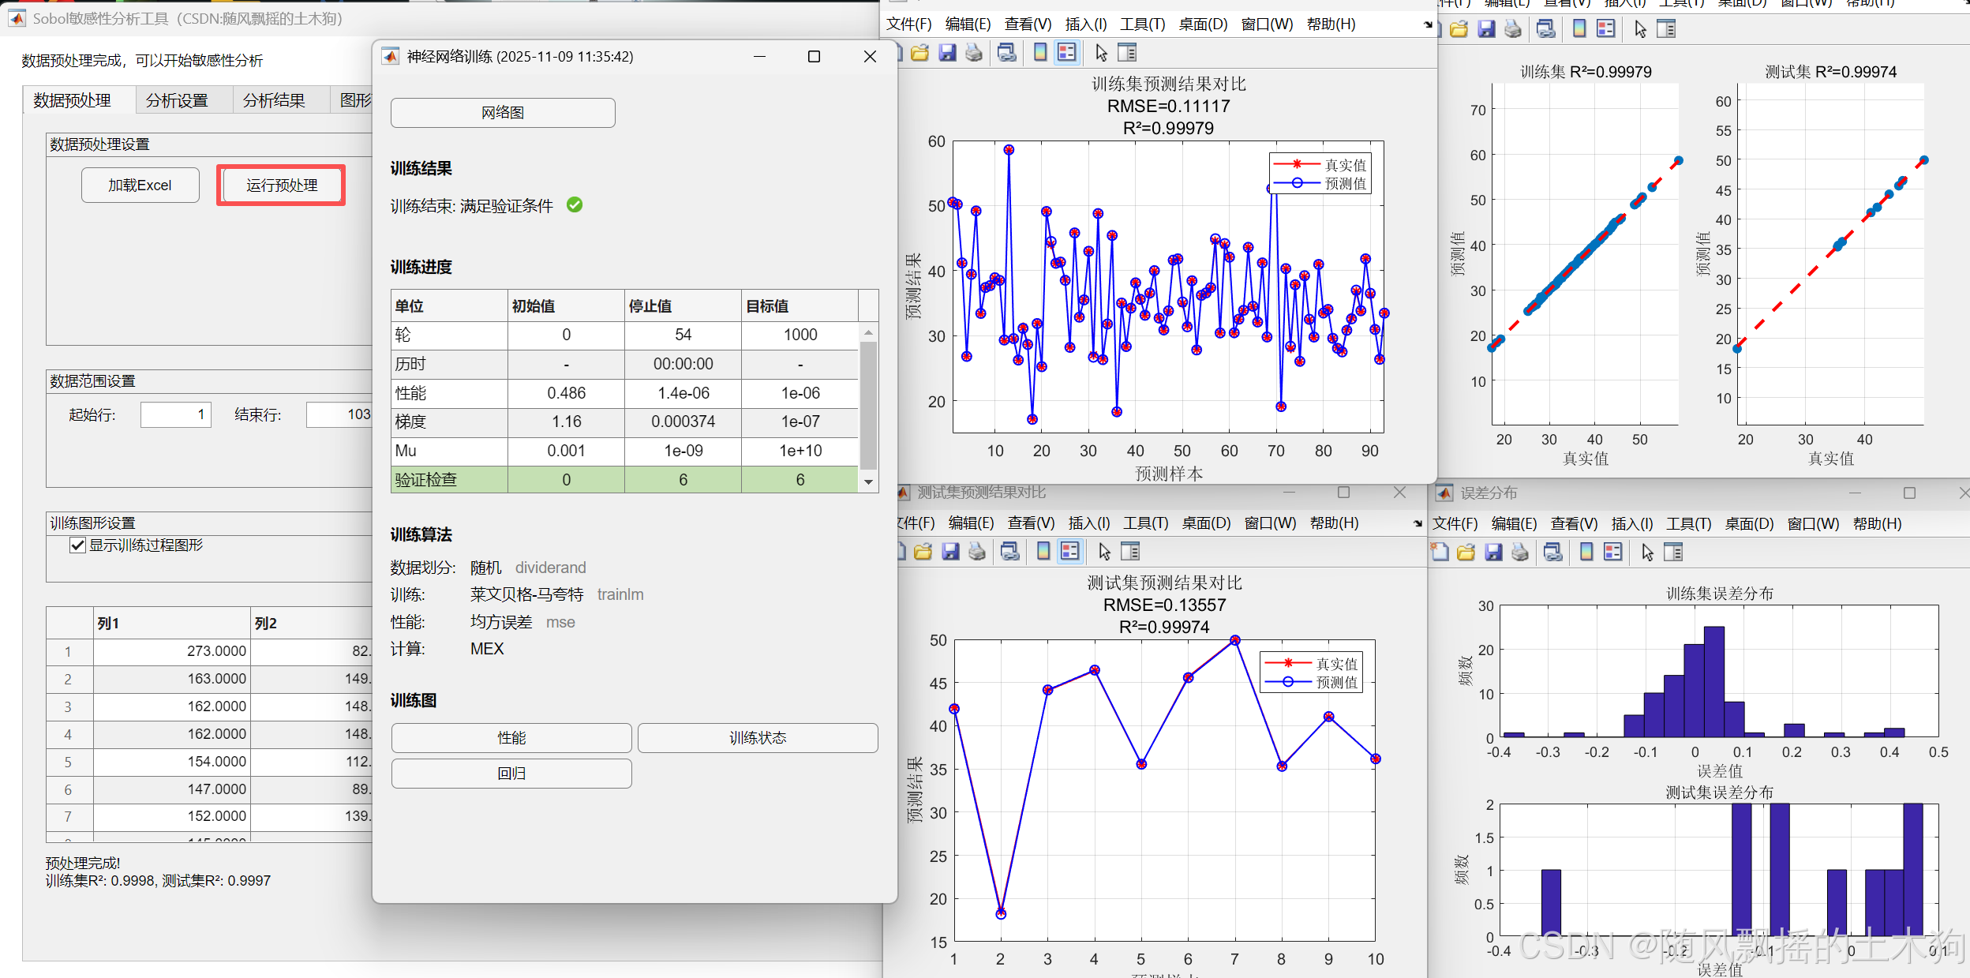Click the 回归 regression plot button

pos(511,774)
